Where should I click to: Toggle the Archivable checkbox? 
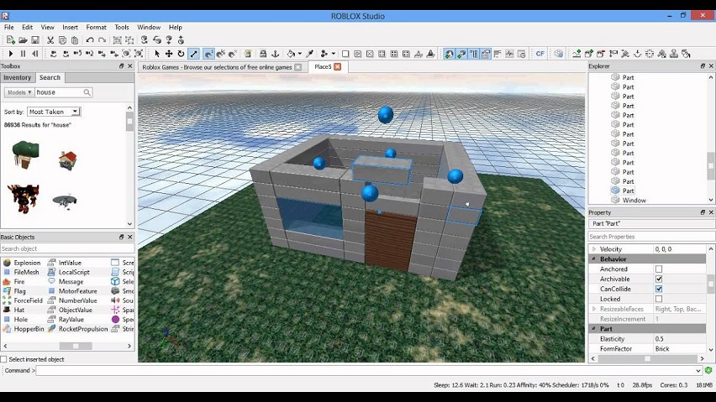pyautogui.click(x=659, y=279)
